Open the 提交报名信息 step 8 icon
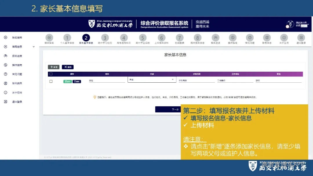Image resolution: width=313 pixels, height=176 pixels. 198,38
